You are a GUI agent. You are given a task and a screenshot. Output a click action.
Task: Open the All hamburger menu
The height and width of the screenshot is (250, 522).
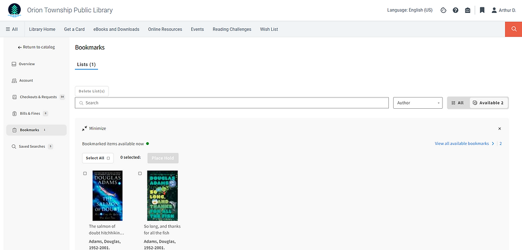coord(12,29)
